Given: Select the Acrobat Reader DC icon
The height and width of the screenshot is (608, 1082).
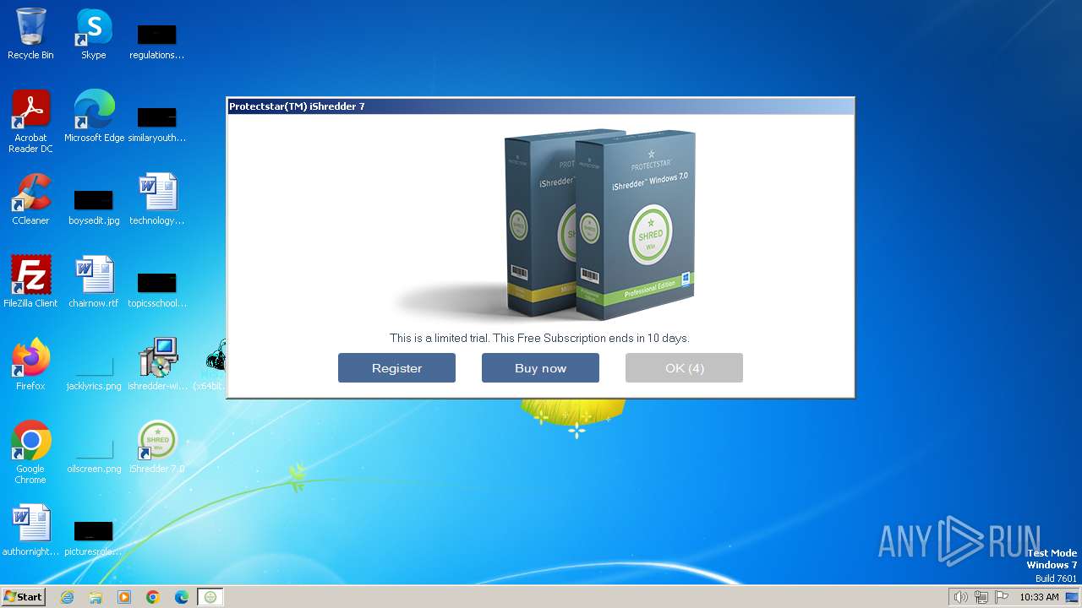Looking at the screenshot, I should point(30,122).
